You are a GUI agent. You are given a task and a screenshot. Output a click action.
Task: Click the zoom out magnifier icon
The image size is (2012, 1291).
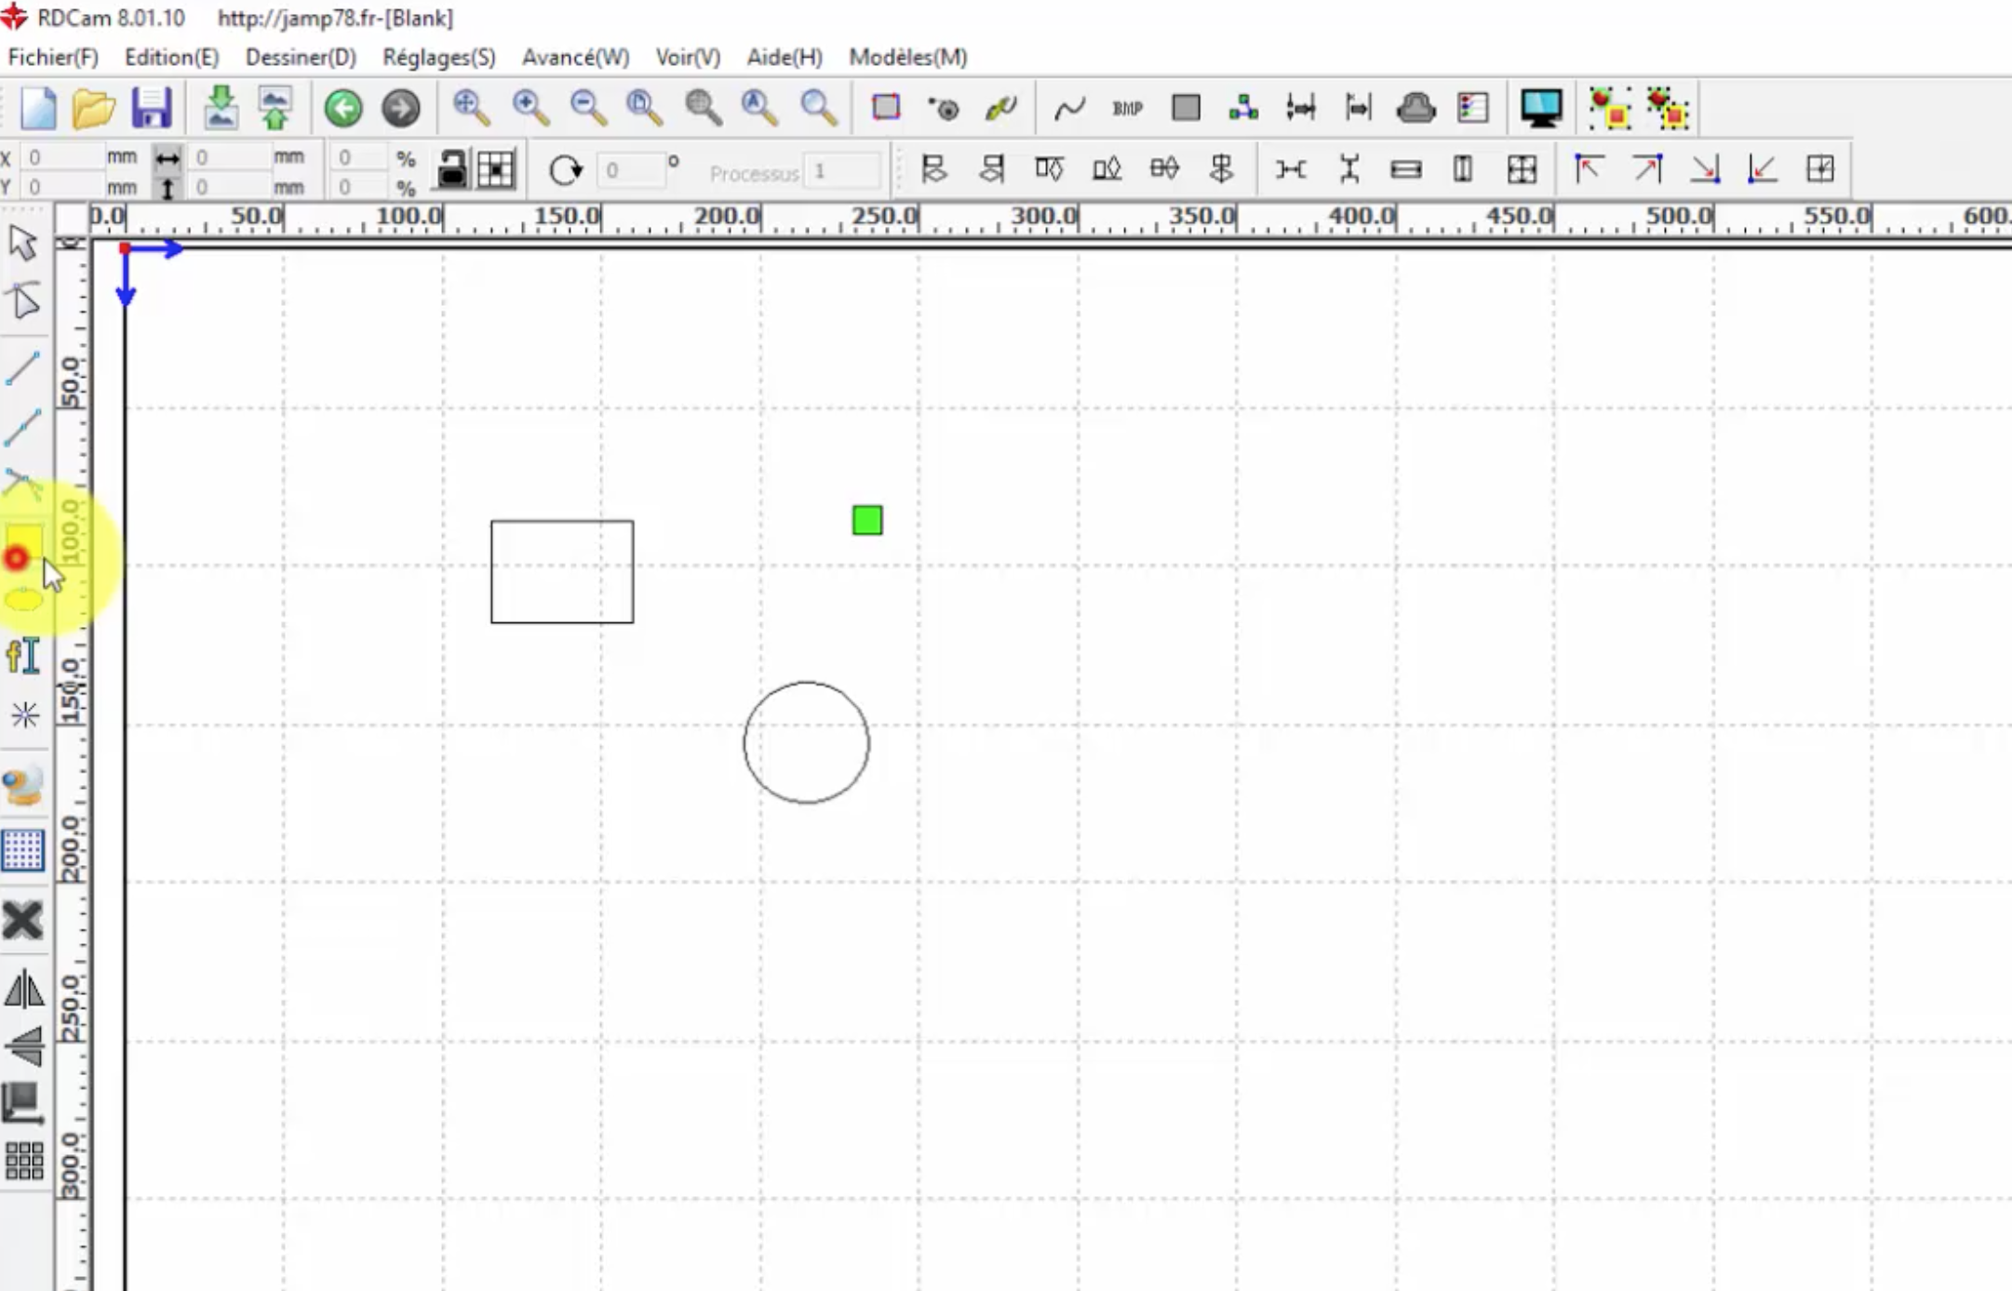point(588,109)
